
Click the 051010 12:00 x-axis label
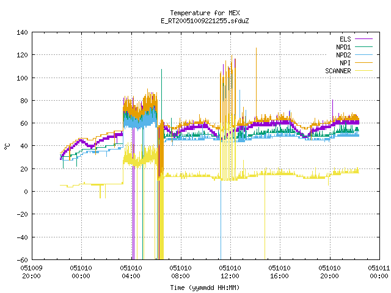(x=230, y=272)
